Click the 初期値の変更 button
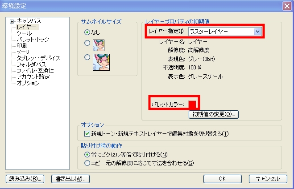Image resolution: width=294 pixels, height=189 pixels. (x=214, y=114)
